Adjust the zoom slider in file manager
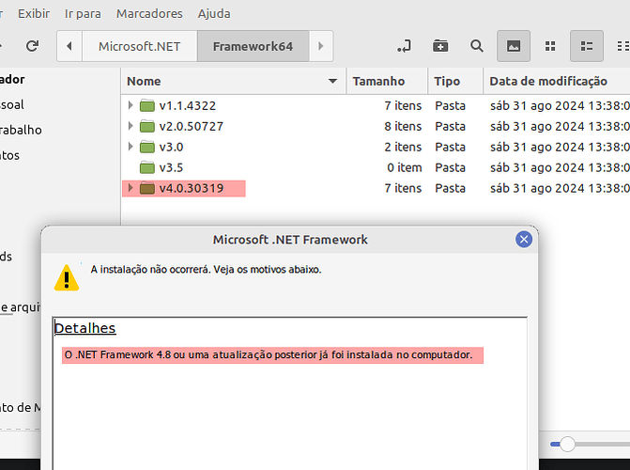This screenshot has width=630, height=470. pos(567,444)
